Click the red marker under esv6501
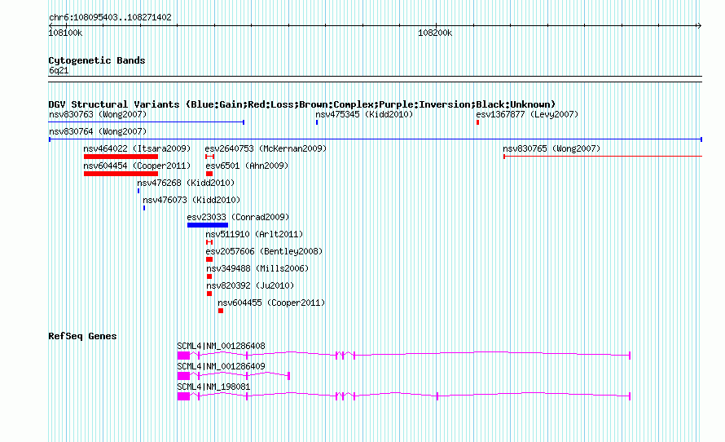 point(209,174)
